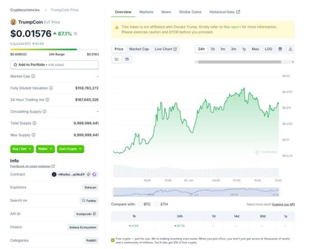Open price change info icon beside 87.1%

pos(76,34)
